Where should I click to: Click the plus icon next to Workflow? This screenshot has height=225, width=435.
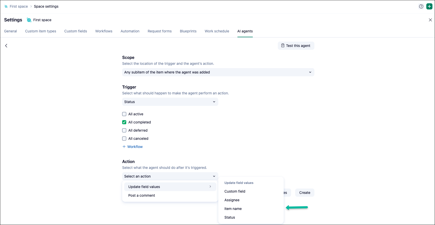pos(124,147)
